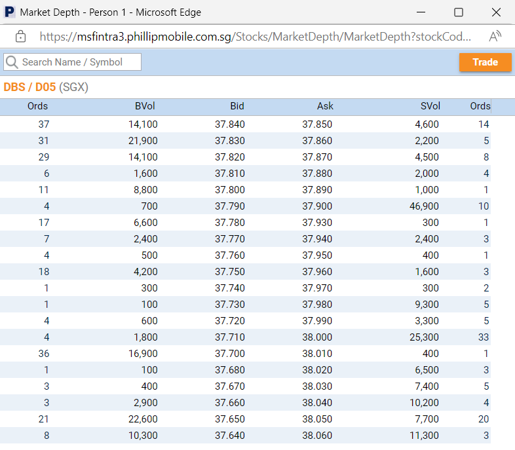Select ask price 37.900
The image size is (515, 450).
coord(317,206)
